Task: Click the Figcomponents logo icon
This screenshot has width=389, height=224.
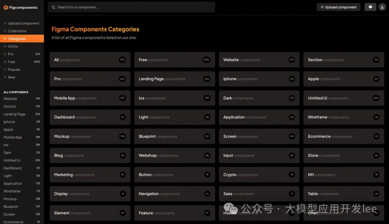Action: pos(5,8)
